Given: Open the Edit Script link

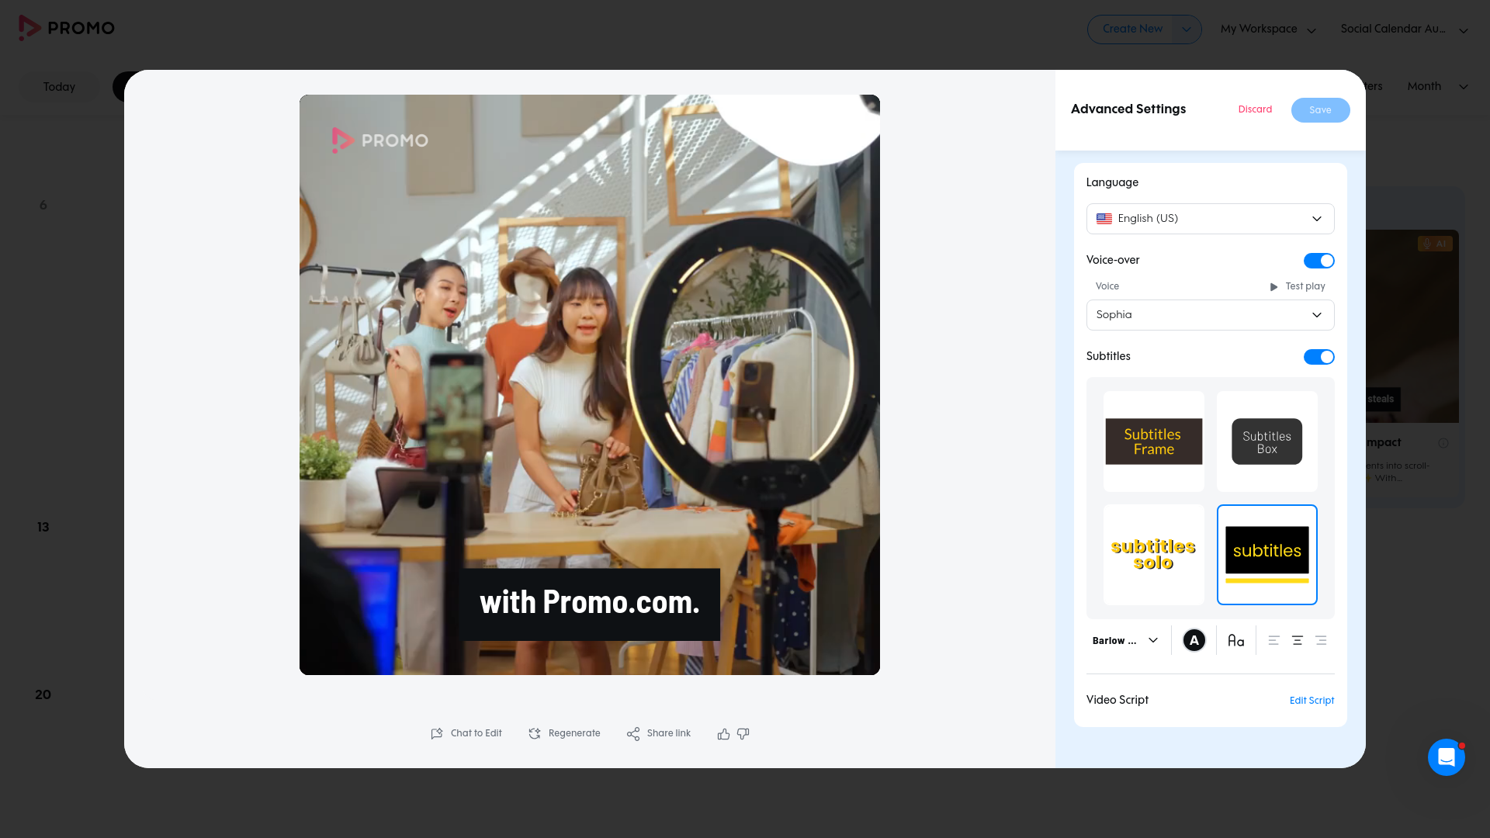Looking at the screenshot, I should click(x=1312, y=701).
